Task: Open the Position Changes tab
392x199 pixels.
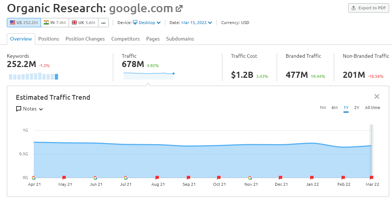Action: [x=85, y=39]
